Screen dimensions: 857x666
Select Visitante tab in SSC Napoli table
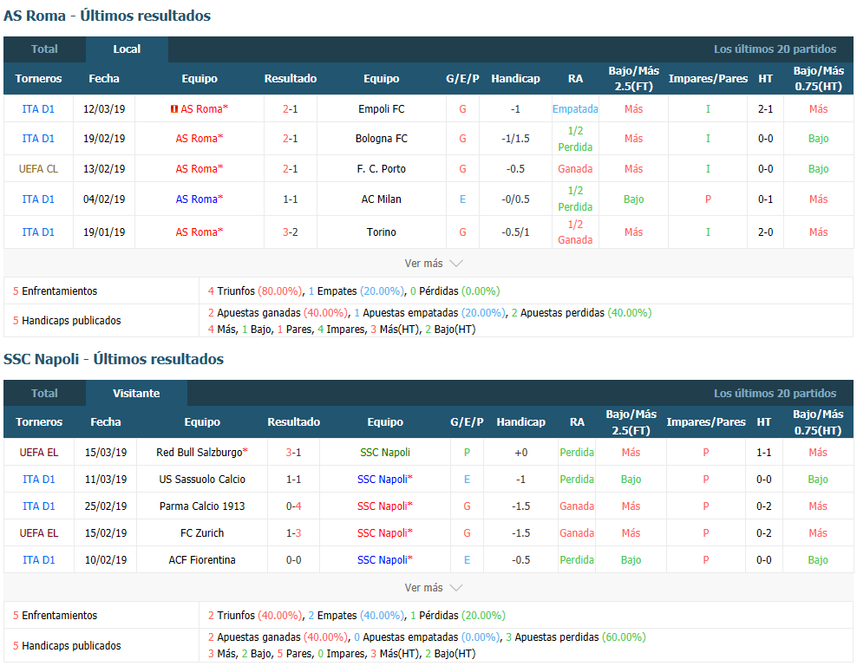(x=136, y=394)
